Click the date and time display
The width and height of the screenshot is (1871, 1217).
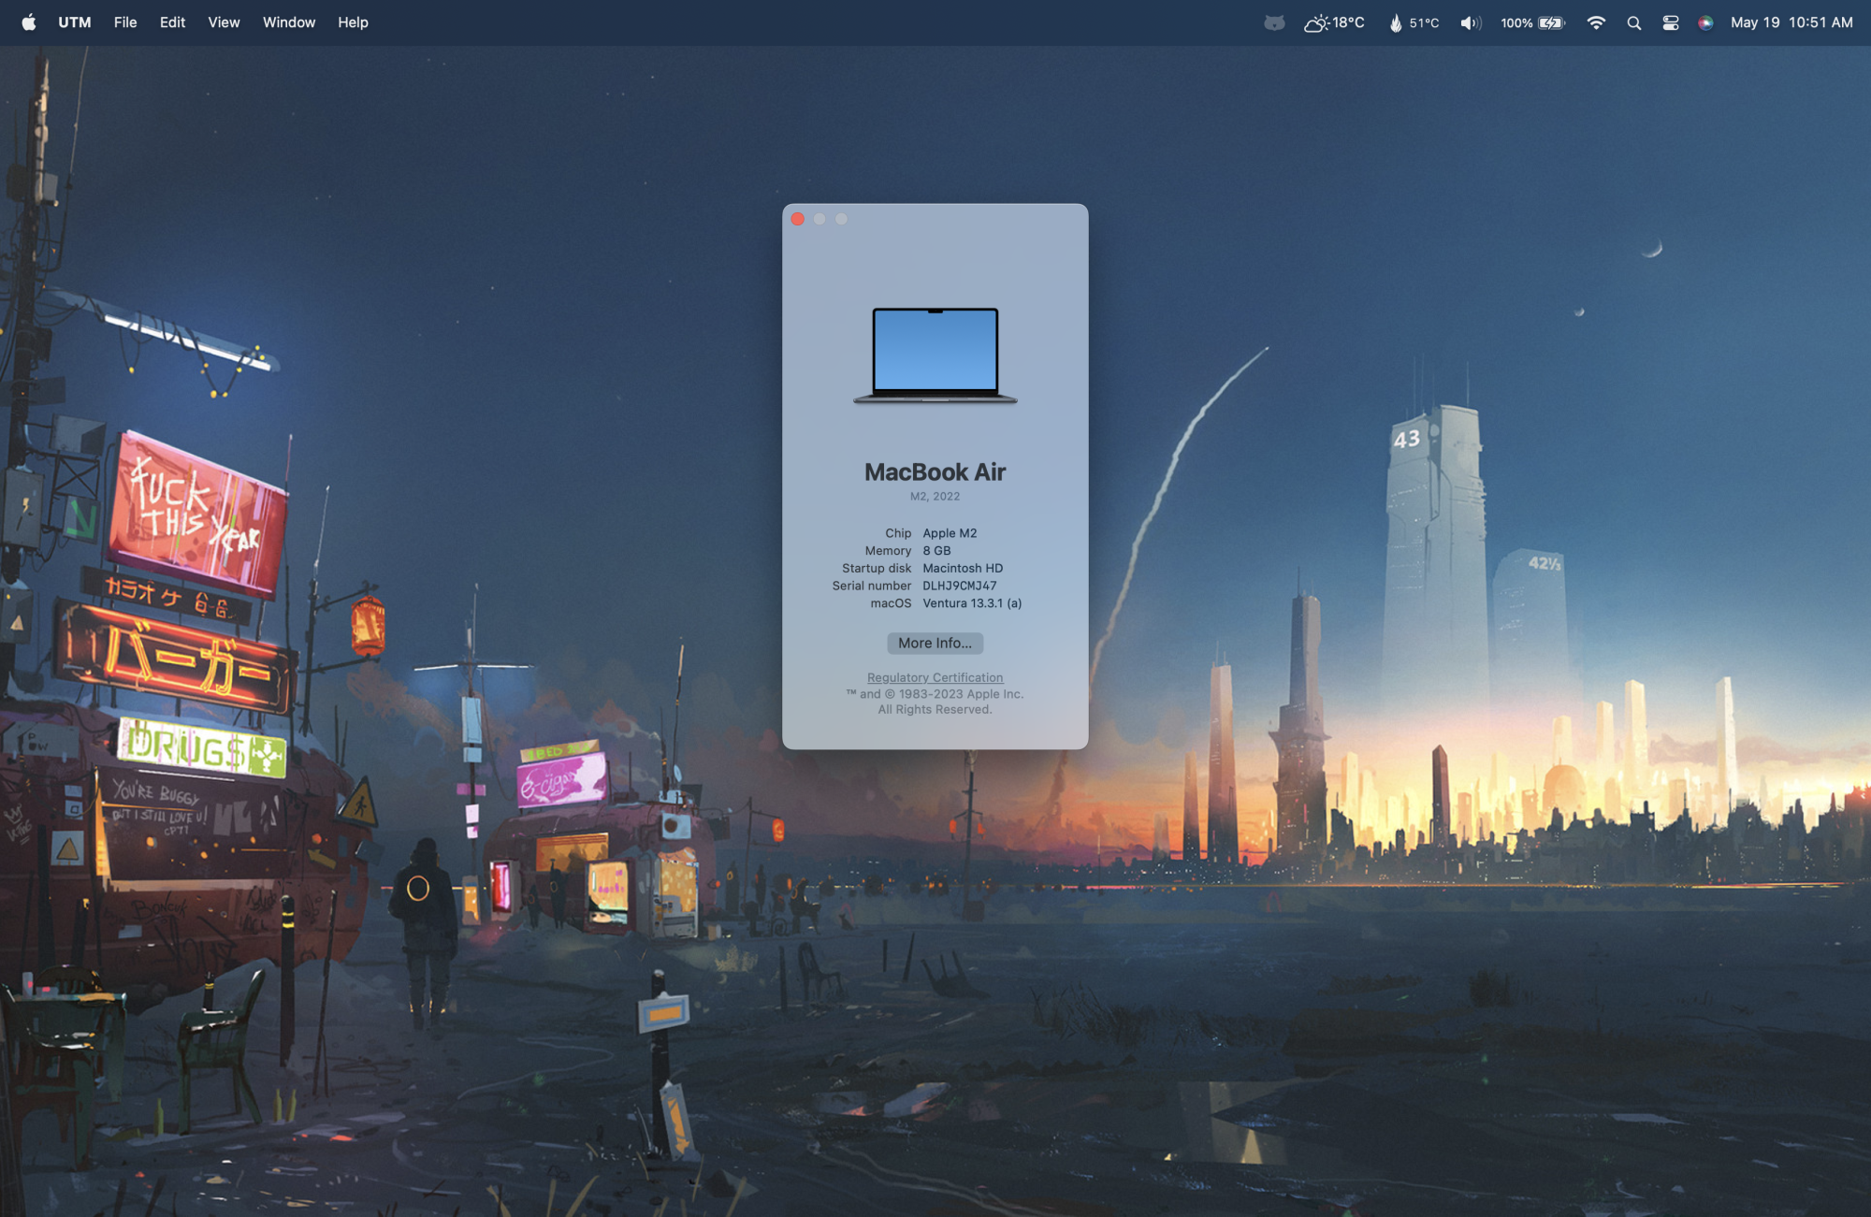tap(1791, 22)
